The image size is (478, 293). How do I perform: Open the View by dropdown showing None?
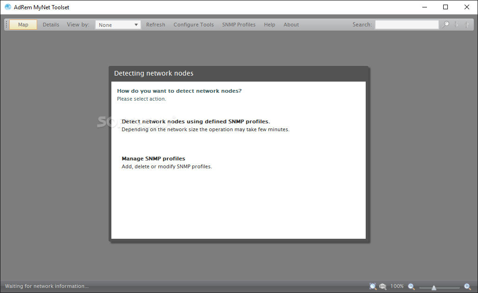(118, 25)
